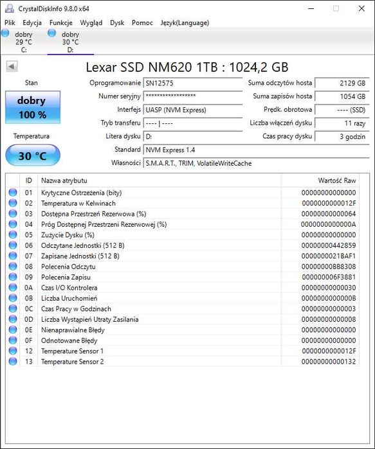Image resolution: width=375 pixels, height=449 pixels.
Task: Open the Funkcje menu
Action: [60, 22]
